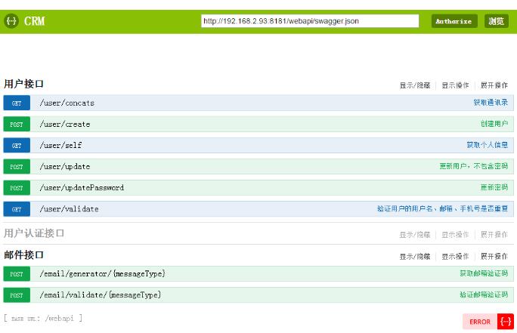
Task: Click the Swagger logo icon beside CRM
Action: tap(11, 21)
